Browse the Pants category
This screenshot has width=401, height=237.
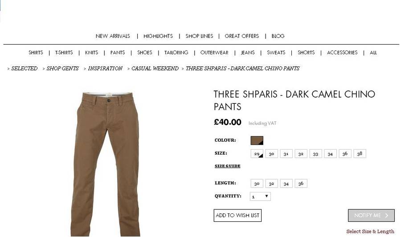tap(118, 53)
